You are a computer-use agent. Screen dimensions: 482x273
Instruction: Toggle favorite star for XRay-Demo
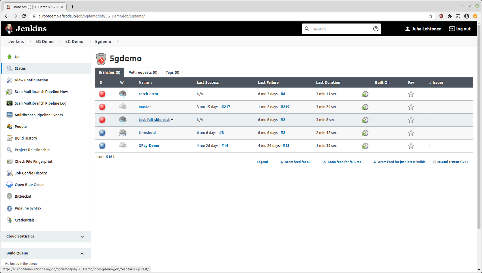(411, 146)
